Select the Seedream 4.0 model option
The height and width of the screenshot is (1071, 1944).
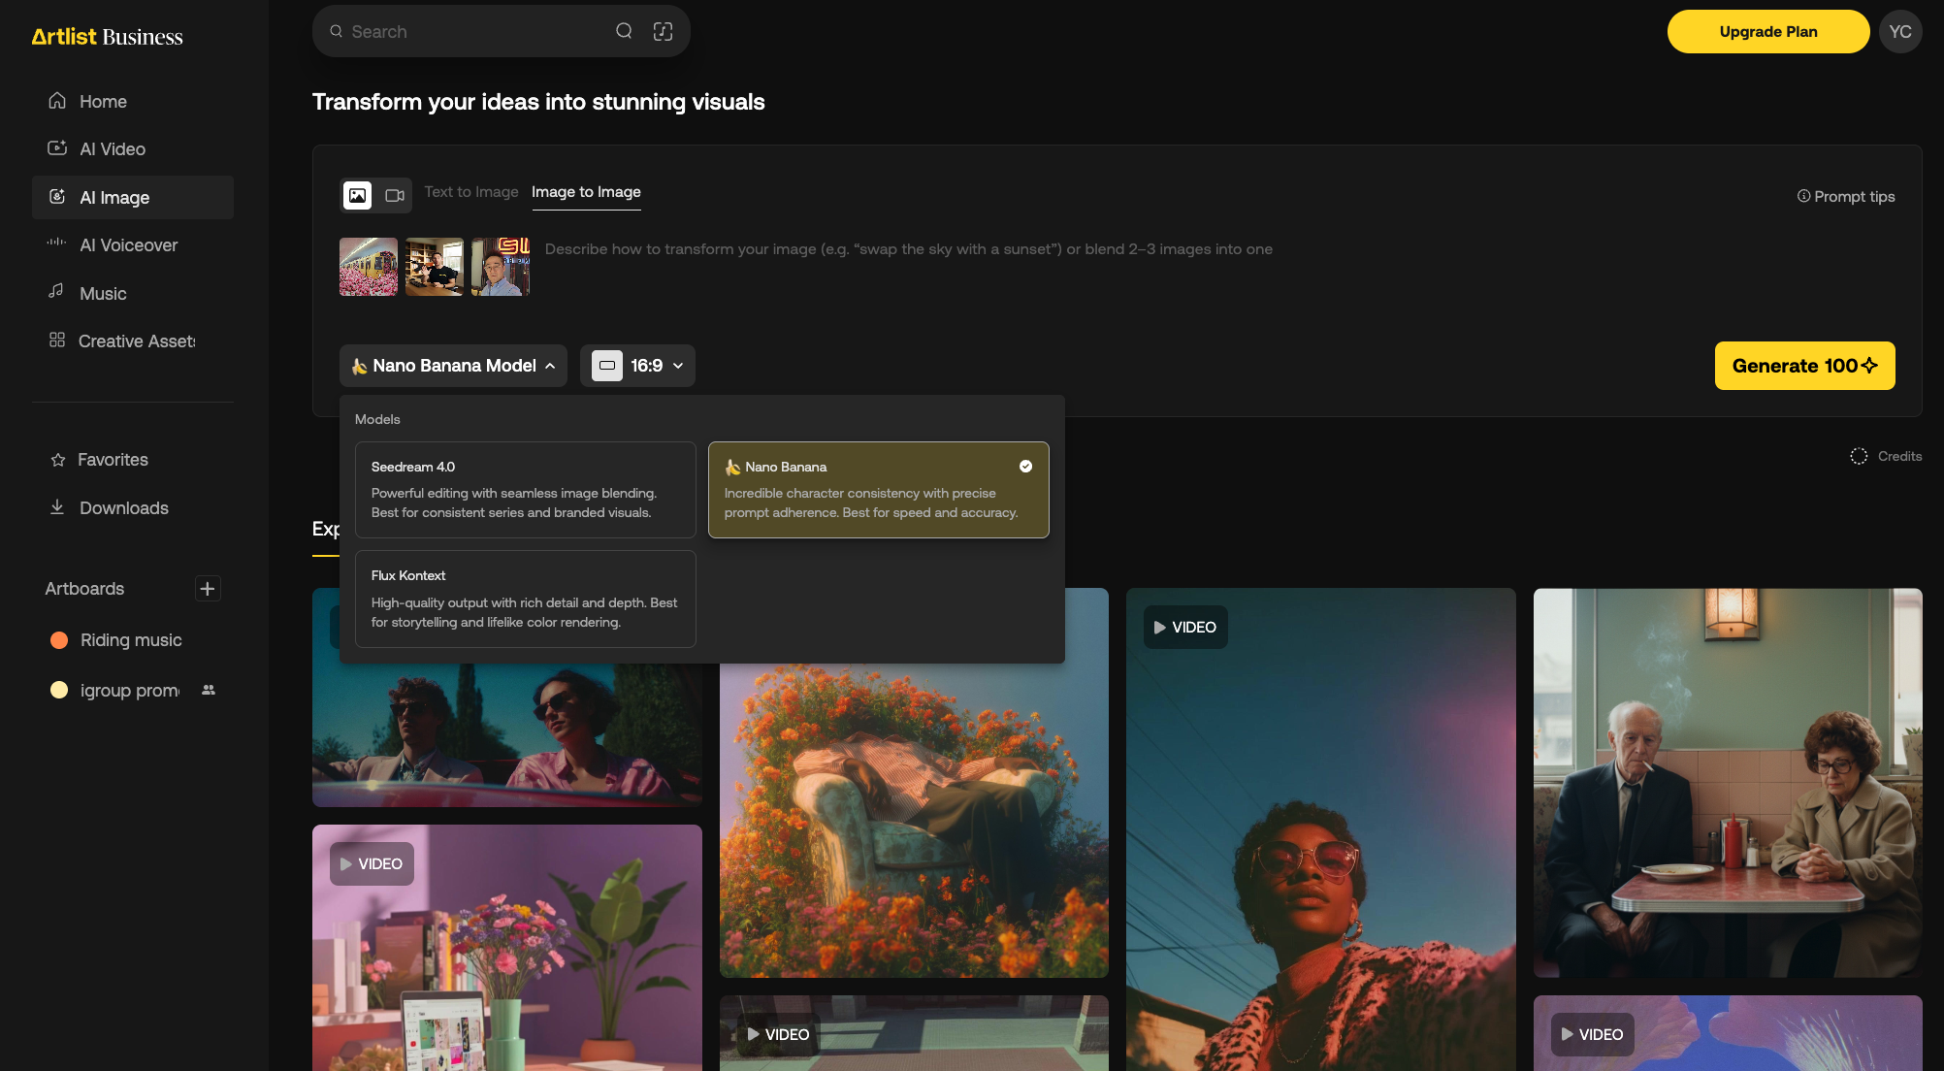[525, 490]
